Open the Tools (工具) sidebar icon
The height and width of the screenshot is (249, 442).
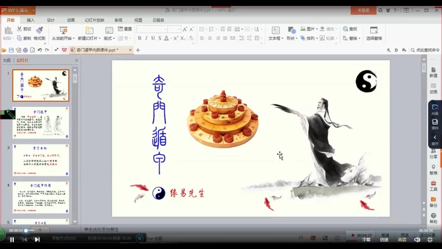pyautogui.click(x=434, y=185)
